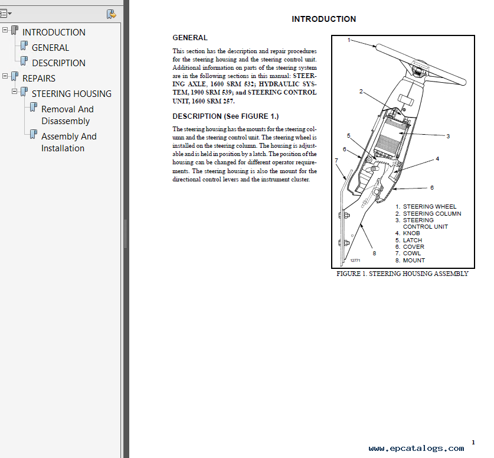
Task: Navigate to Assembly And Installation bookmark
Action: [69, 142]
